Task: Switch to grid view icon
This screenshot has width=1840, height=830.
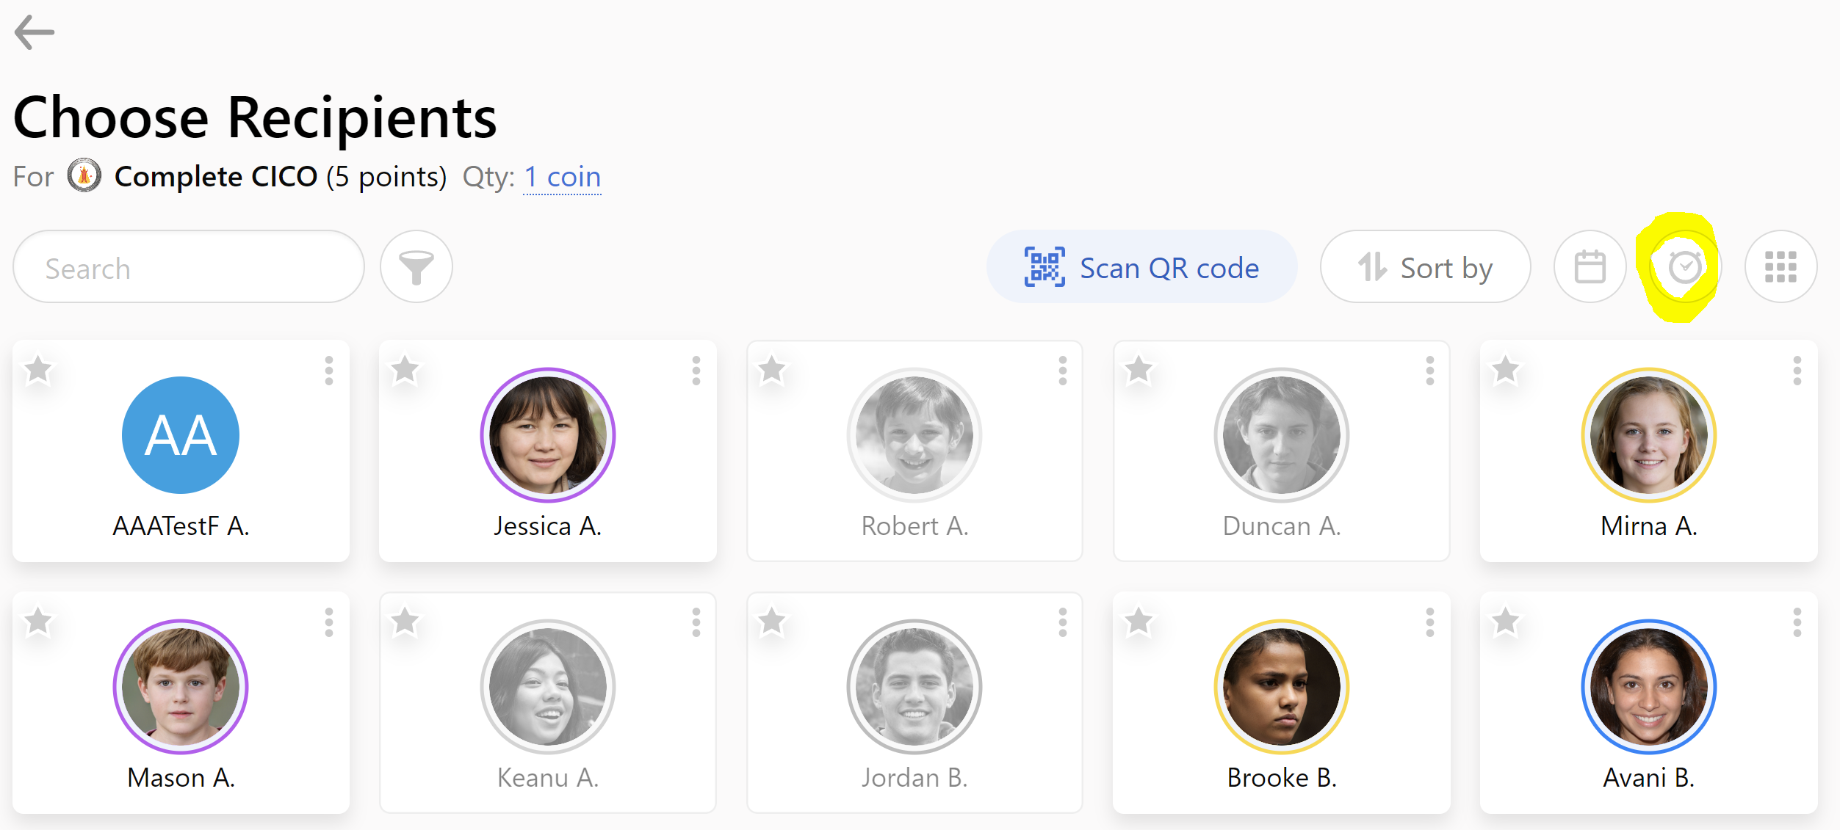Action: [x=1781, y=266]
